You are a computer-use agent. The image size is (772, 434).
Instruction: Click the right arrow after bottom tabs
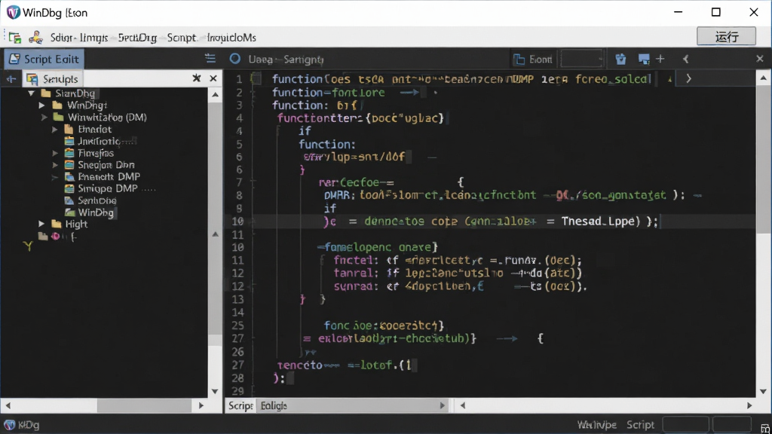point(442,405)
